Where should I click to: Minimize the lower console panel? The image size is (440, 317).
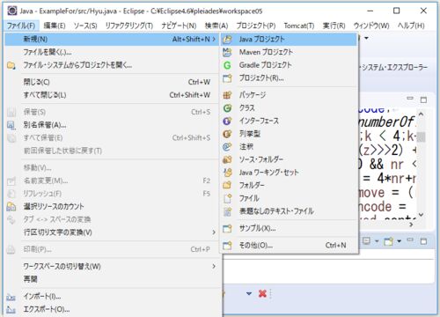[x=410, y=240]
